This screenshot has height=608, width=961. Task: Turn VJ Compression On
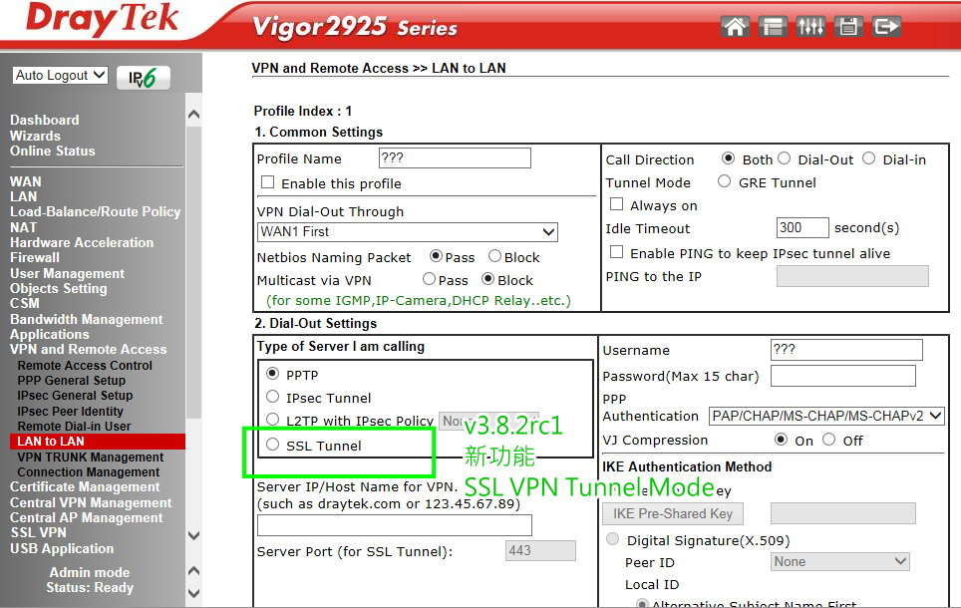pyautogui.click(x=781, y=439)
